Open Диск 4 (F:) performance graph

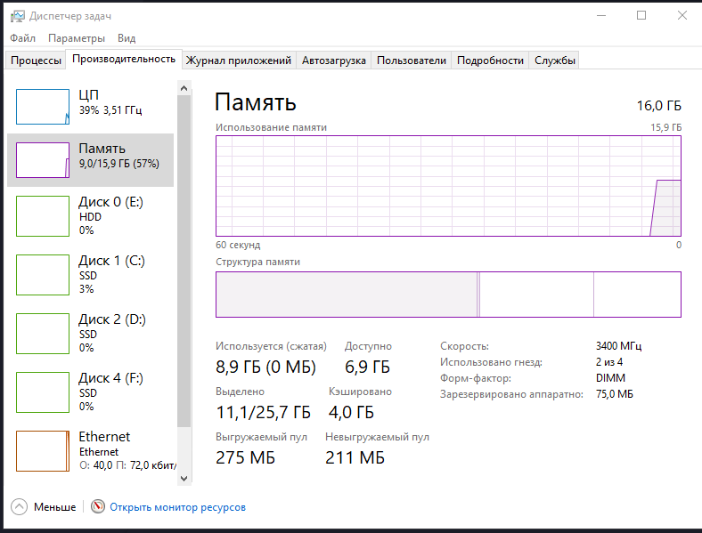pyautogui.click(x=43, y=391)
